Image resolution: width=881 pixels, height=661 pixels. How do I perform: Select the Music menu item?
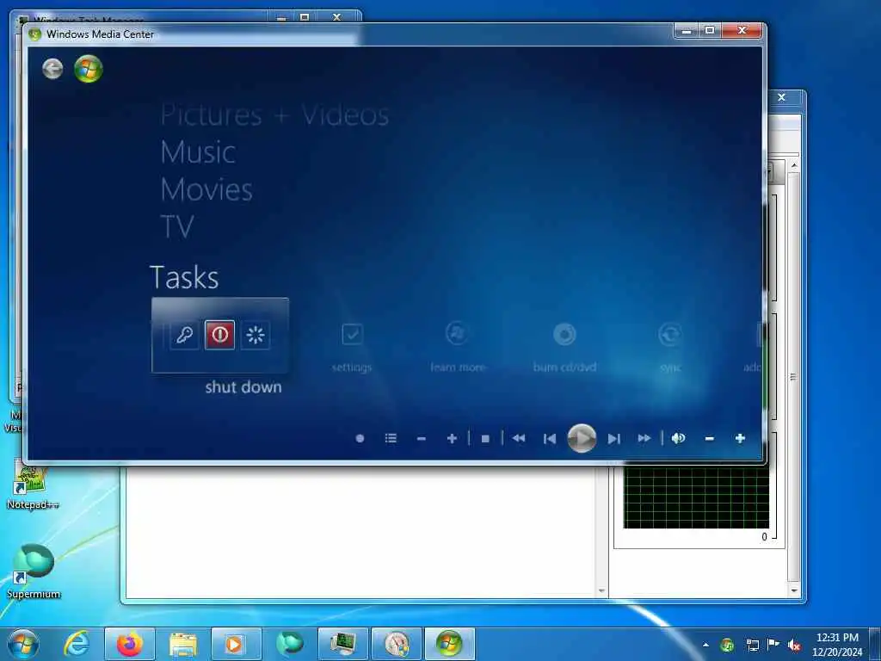198,152
